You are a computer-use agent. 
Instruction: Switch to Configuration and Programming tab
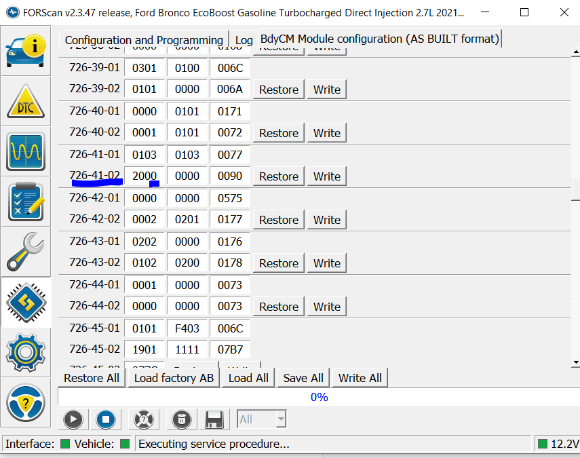tap(144, 39)
